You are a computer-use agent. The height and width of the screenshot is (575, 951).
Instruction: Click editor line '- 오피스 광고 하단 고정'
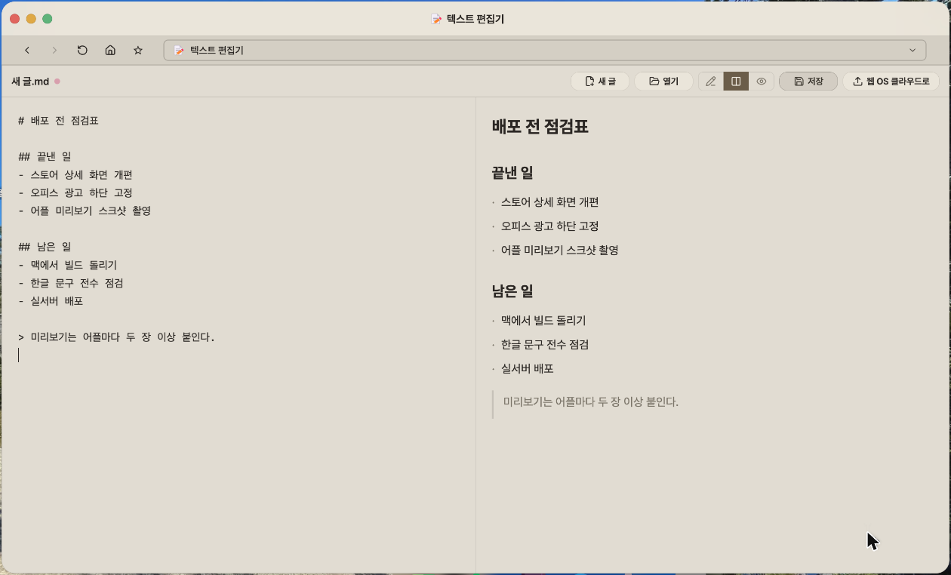pos(75,193)
